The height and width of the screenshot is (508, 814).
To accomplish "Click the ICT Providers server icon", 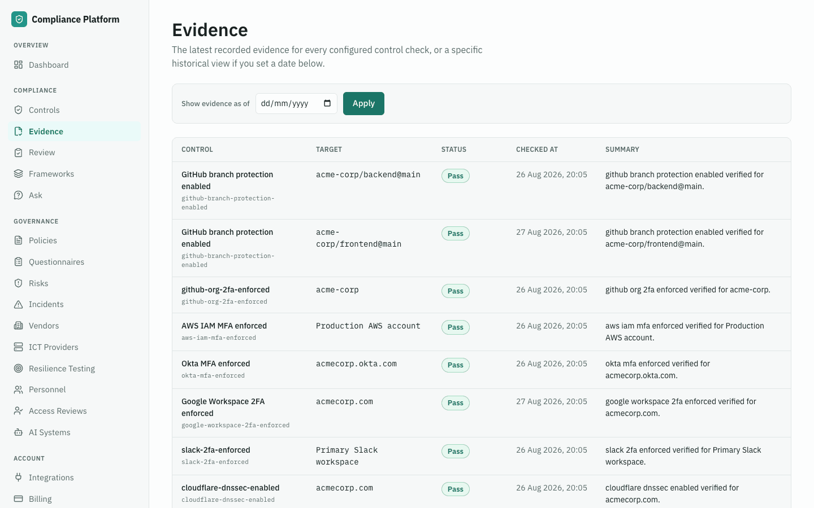I will [x=19, y=347].
